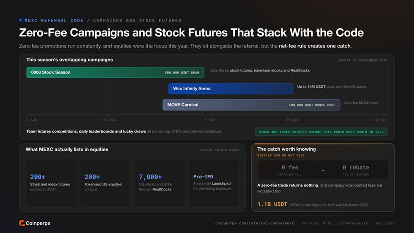Click the blue dot before MEXC REFERRAL CODE
This screenshot has height=233, width=414.
[20, 20]
